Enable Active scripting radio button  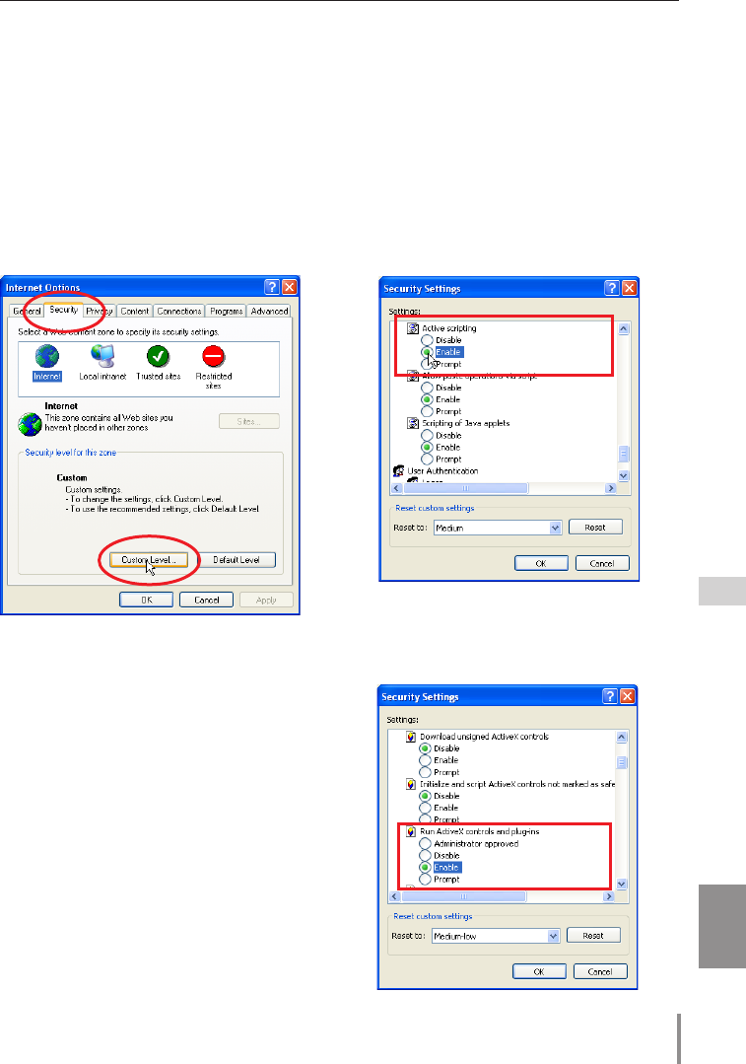click(x=427, y=352)
